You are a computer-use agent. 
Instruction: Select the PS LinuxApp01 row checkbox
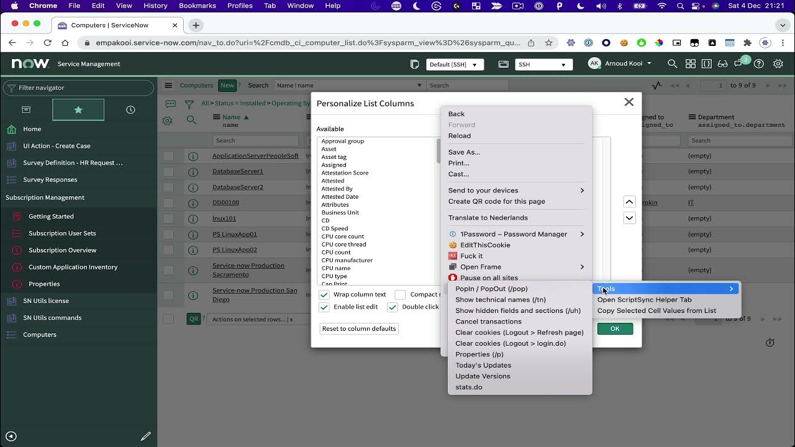coord(168,235)
